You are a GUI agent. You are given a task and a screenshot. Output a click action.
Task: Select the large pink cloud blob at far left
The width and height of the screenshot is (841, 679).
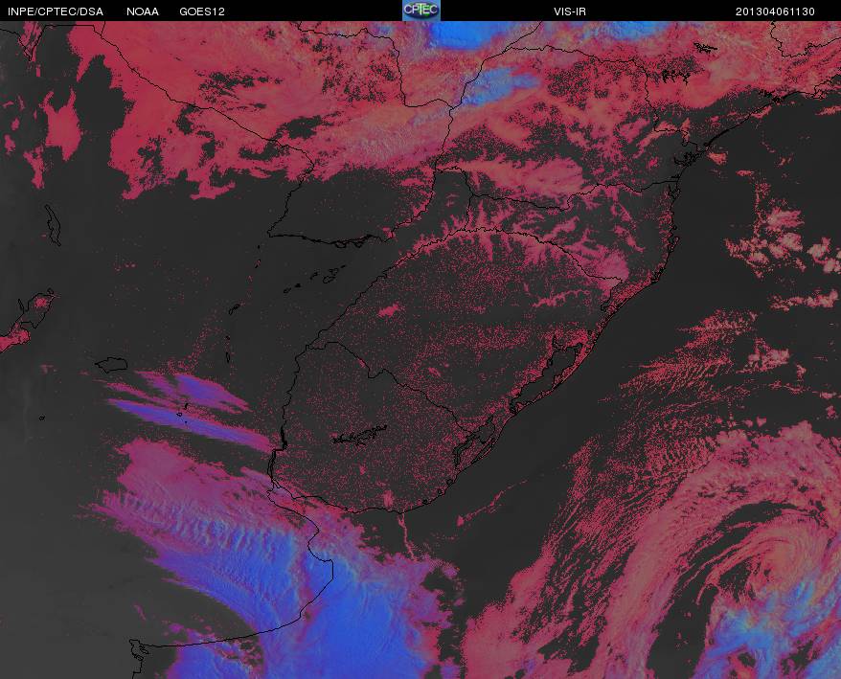coord(61,128)
